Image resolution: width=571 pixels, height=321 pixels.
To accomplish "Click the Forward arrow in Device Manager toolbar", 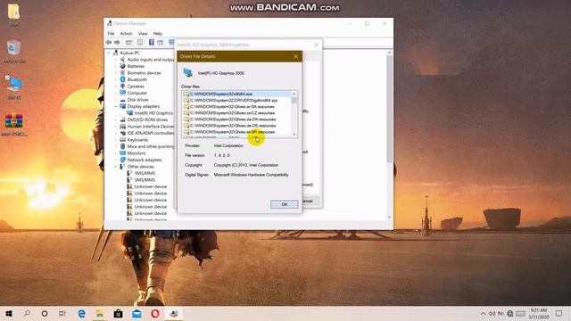I will pos(117,43).
